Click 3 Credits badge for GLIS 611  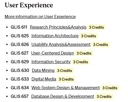(96, 27)
